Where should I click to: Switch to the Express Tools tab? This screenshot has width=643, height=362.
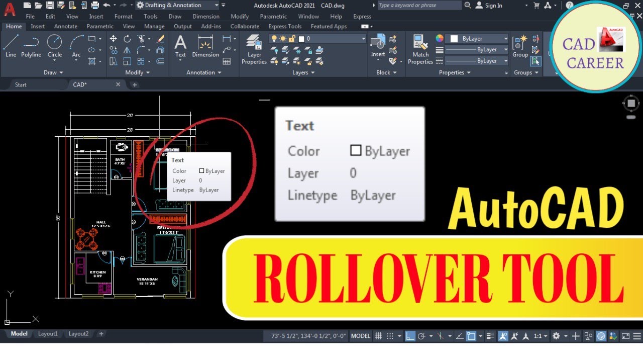pos(285,26)
